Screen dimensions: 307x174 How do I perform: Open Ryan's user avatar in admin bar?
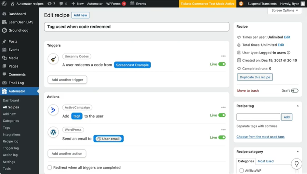tap(303, 4)
